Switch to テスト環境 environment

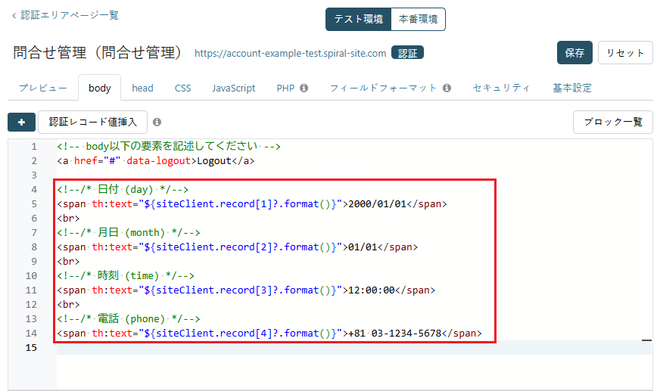pos(358,19)
